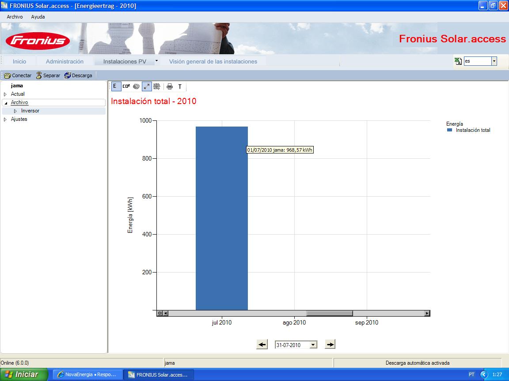Screen dimensions: 509x381
Task: Click the T text table icon
Action: (180, 86)
